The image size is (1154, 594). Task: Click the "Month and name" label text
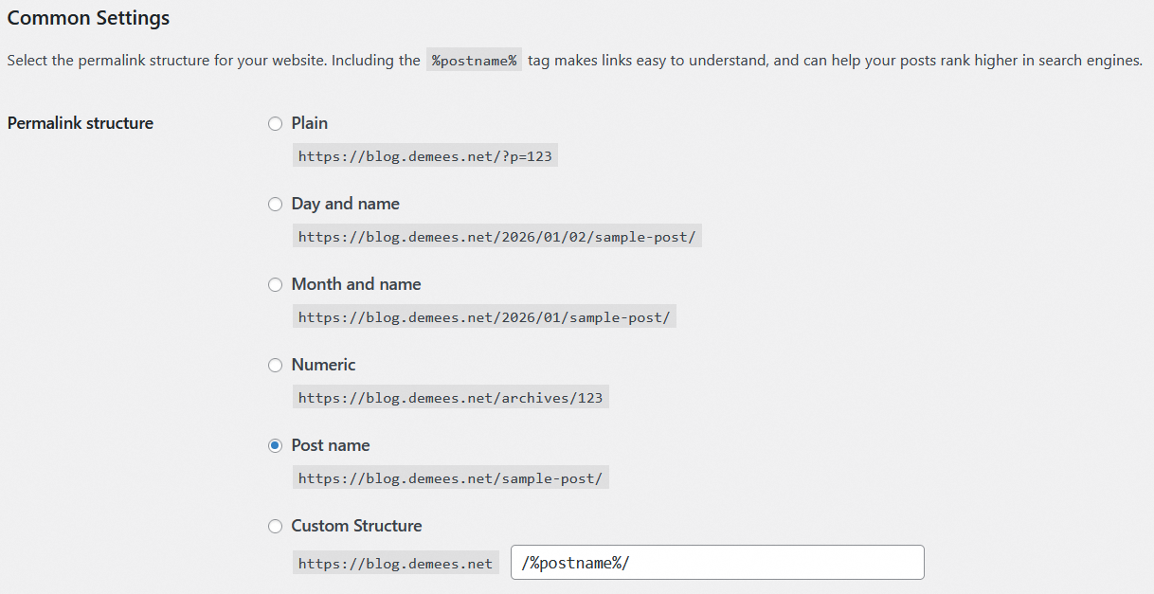pos(355,284)
